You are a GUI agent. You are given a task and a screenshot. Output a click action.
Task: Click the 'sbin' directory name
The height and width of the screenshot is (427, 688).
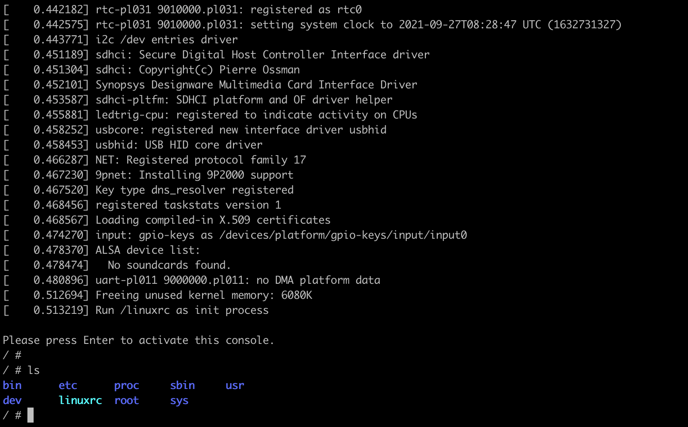(182, 385)
